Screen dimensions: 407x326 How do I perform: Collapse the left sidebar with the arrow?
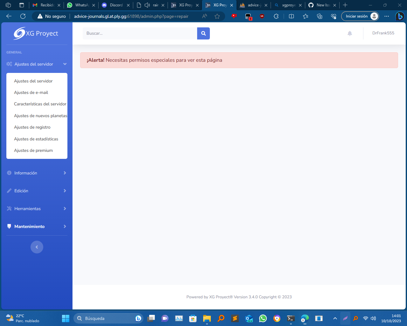pyautogui.click(x=37, y=247)
